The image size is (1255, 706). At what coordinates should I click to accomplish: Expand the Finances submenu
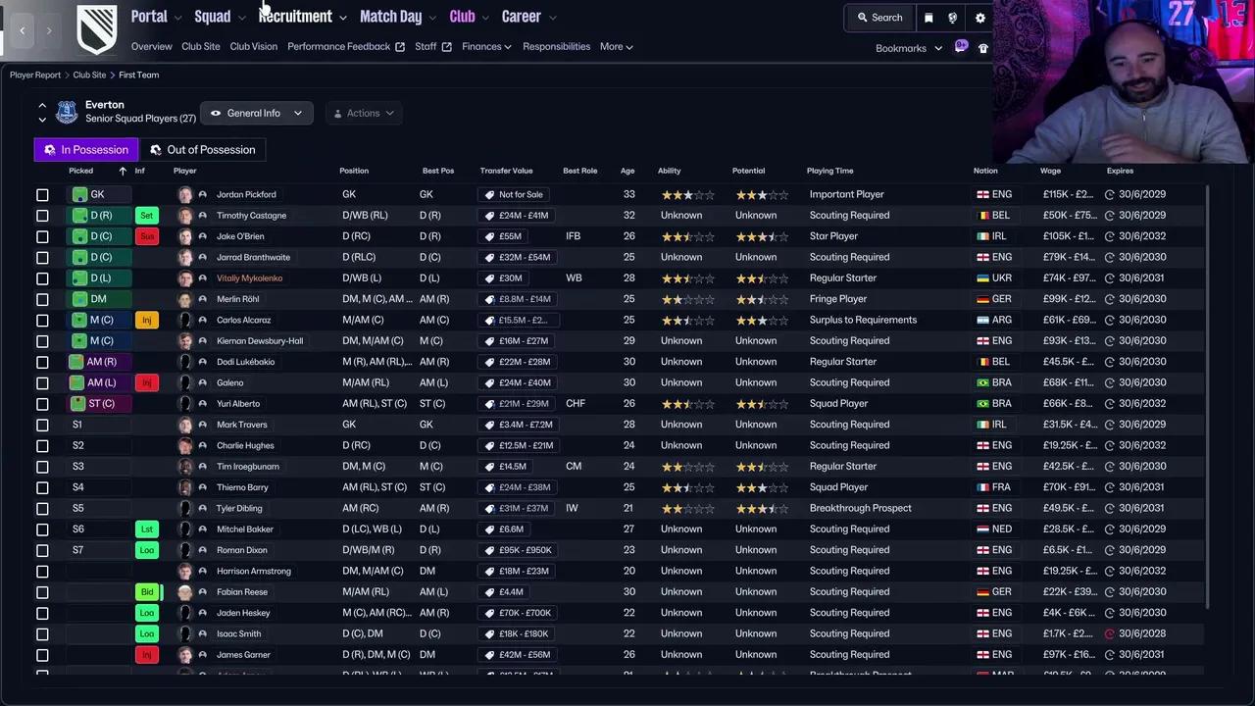coord(487,47)
